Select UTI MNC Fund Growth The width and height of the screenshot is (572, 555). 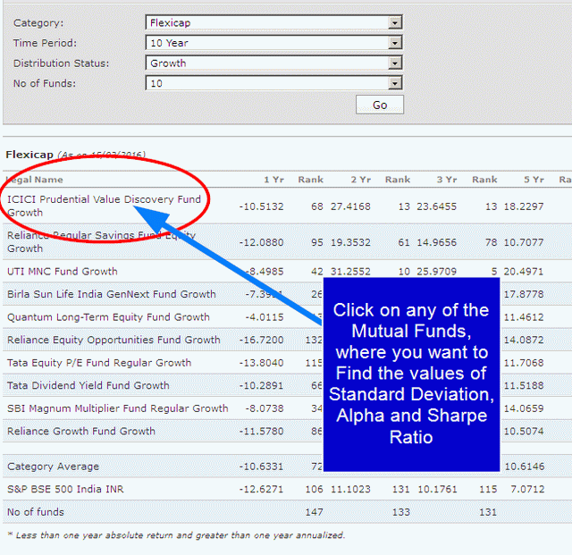(x=62, y=272)
